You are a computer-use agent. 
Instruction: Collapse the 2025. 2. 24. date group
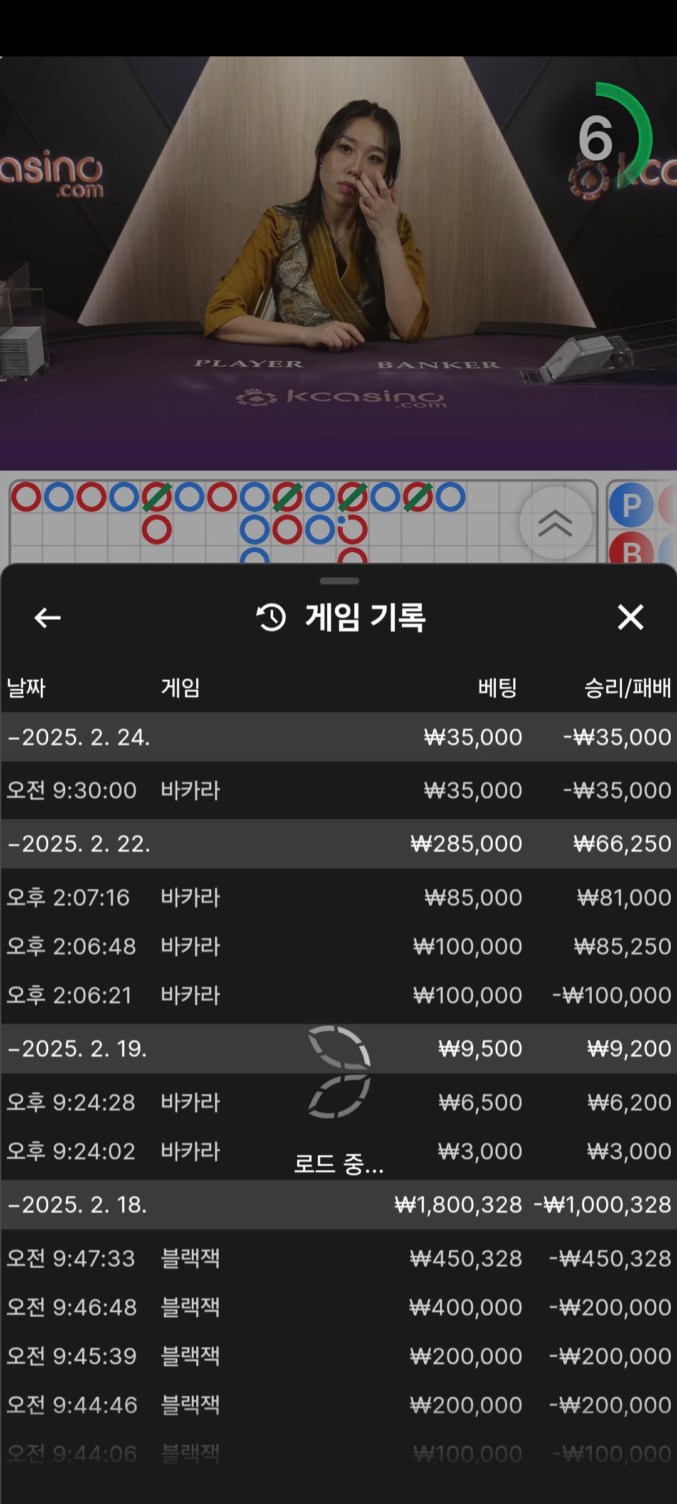tap(78, 738)
